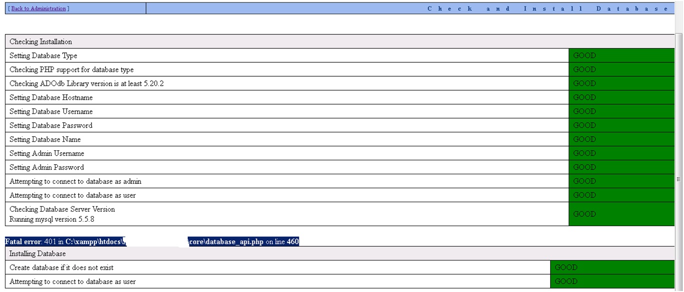Click GOOD status beside ADOdb Library version check
The image size is (684, 292).
click(x=585, y=84)
